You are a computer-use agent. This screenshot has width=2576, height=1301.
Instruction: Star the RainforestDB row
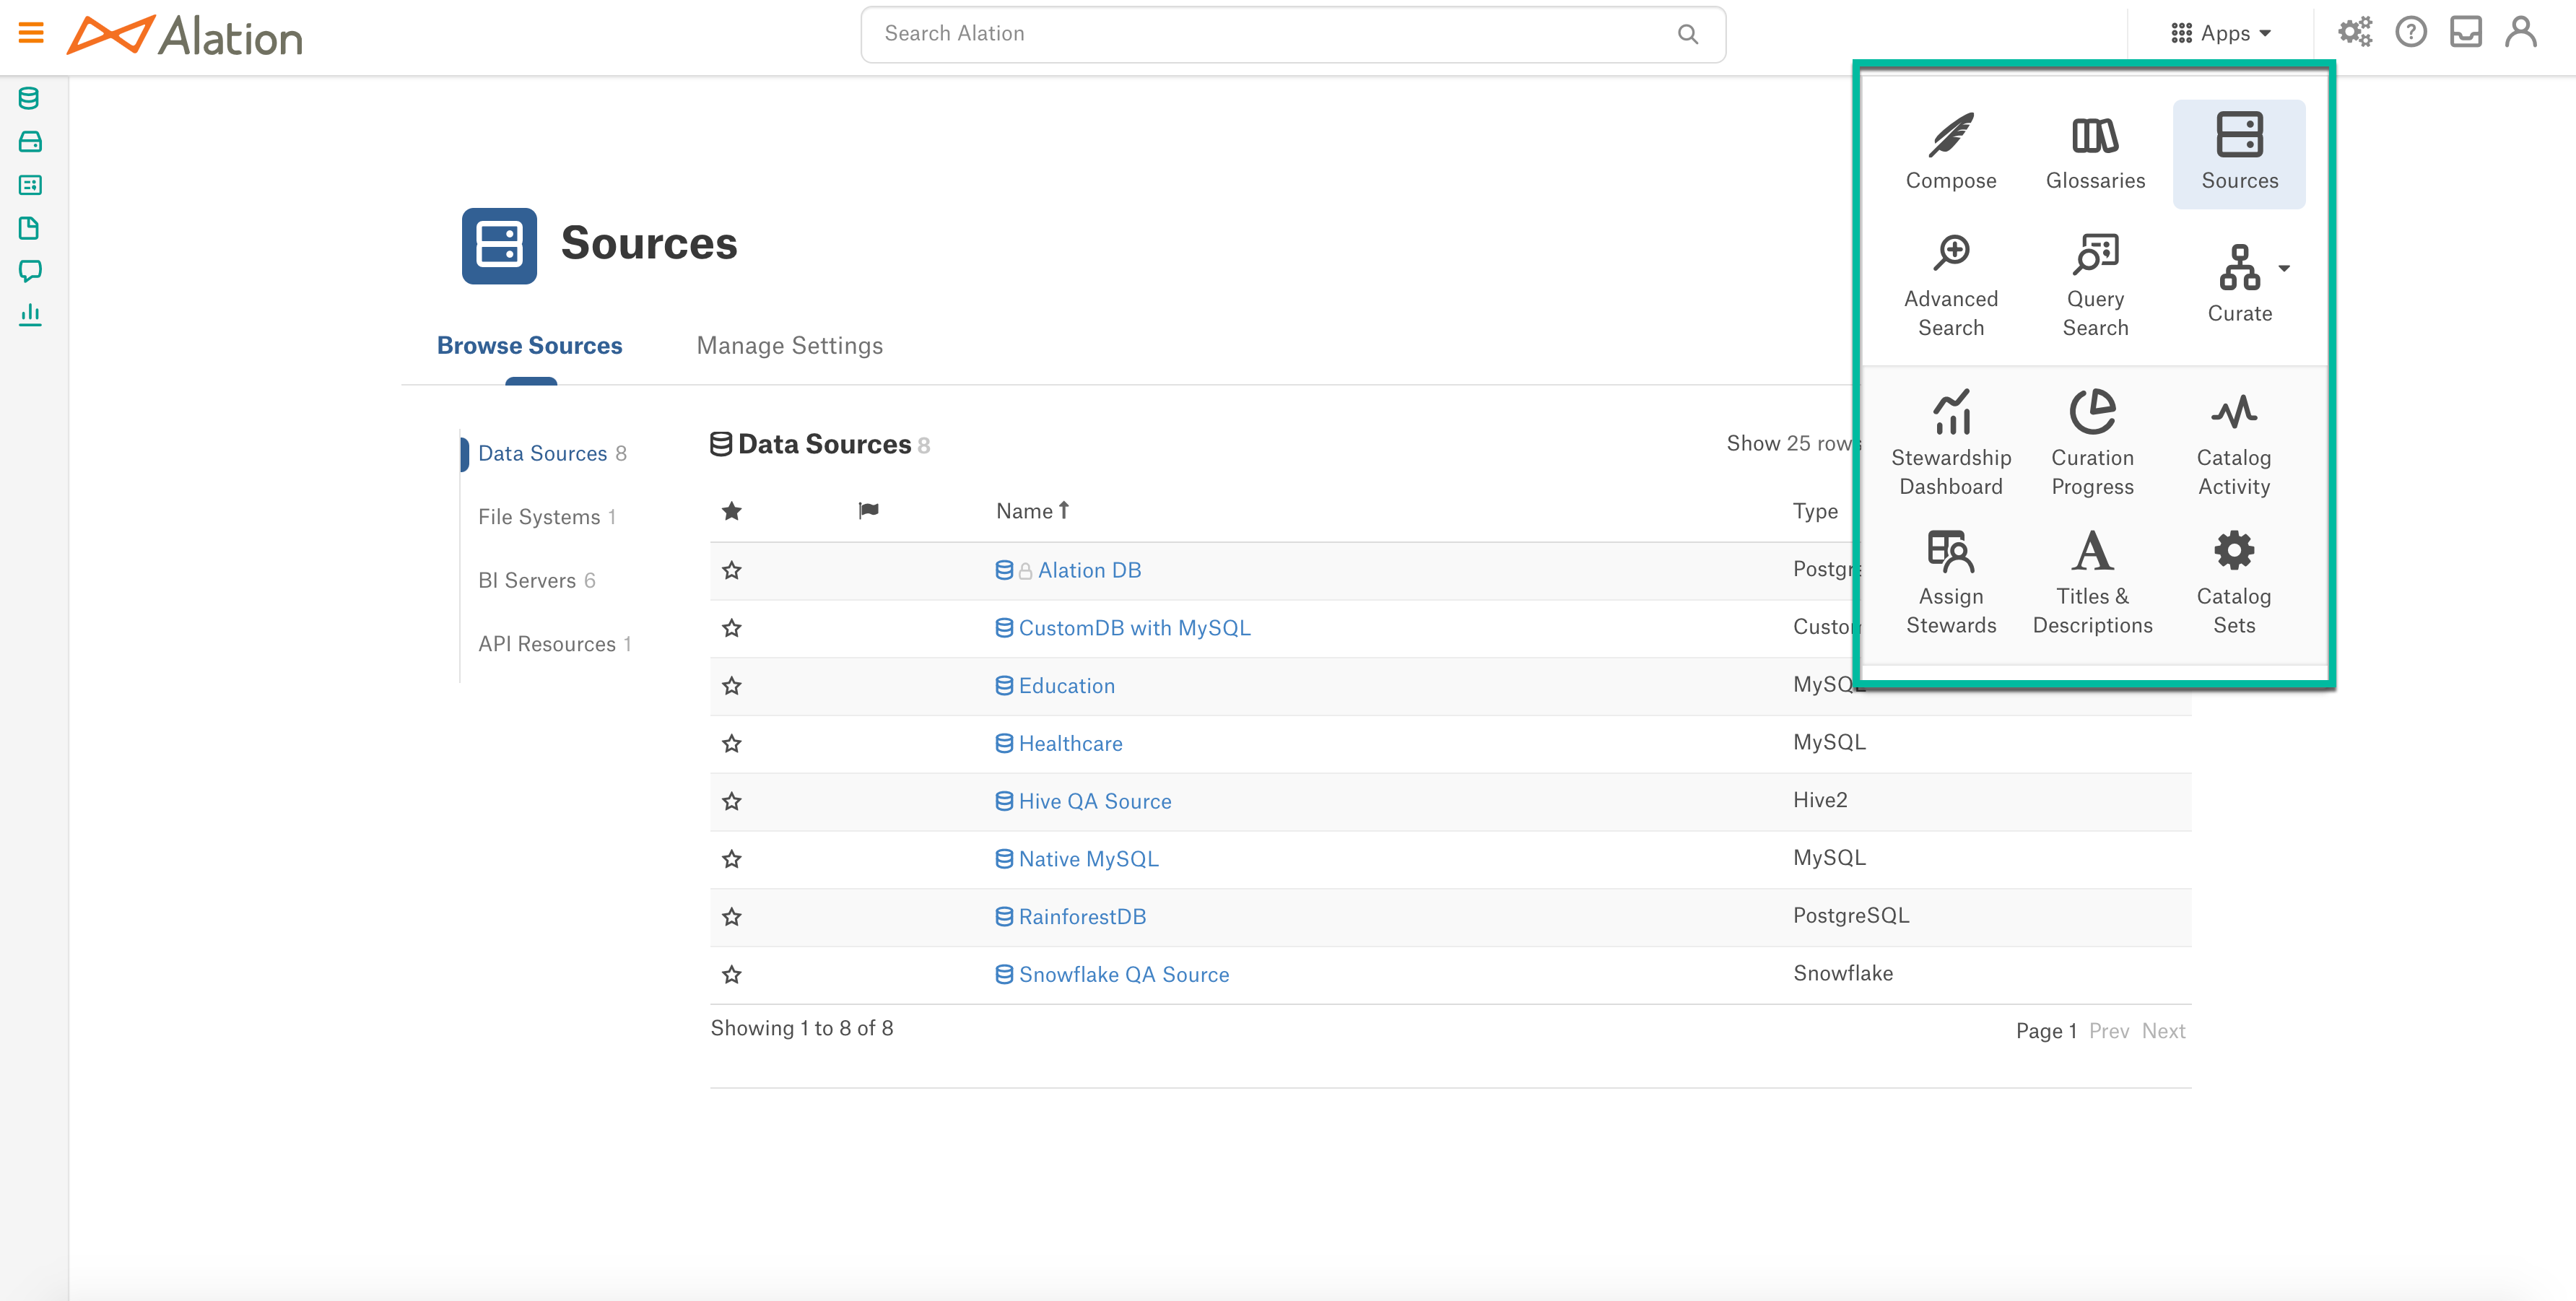[x=732, y=916]
